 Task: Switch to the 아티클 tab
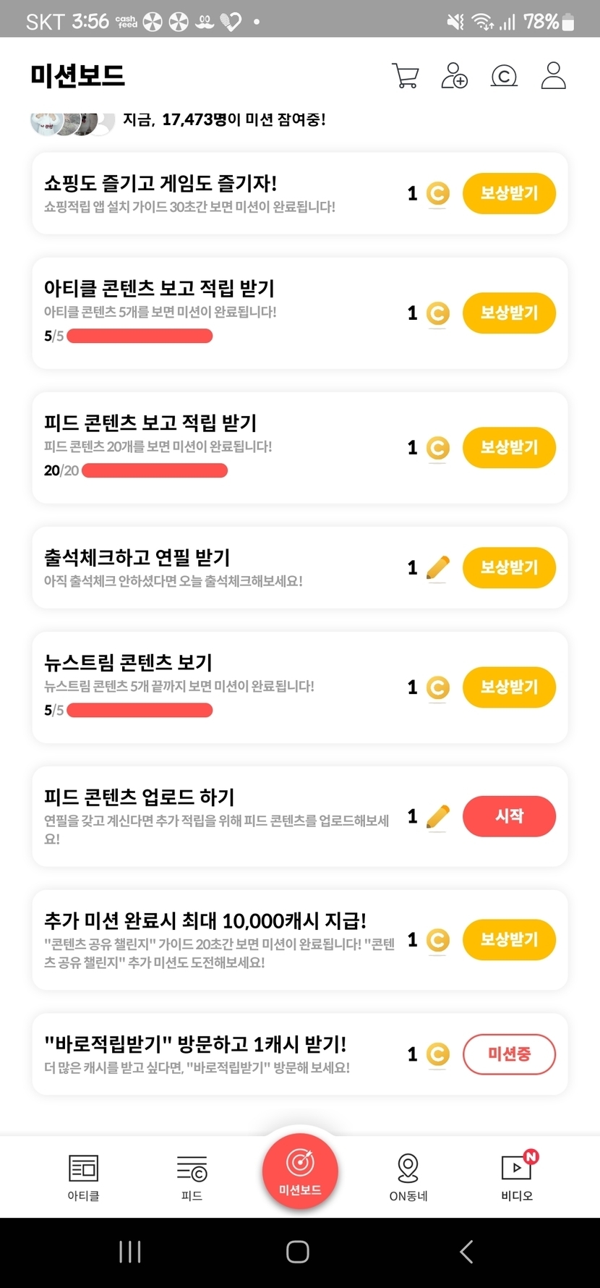tap(83, 1177)
